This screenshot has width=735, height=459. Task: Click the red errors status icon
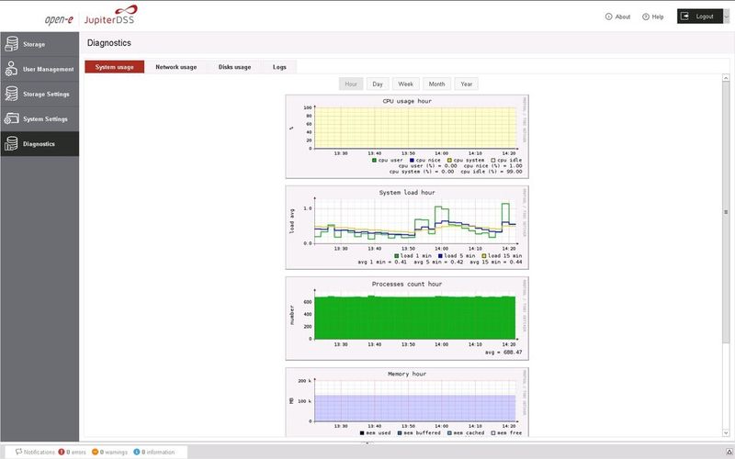coord(61,452)
